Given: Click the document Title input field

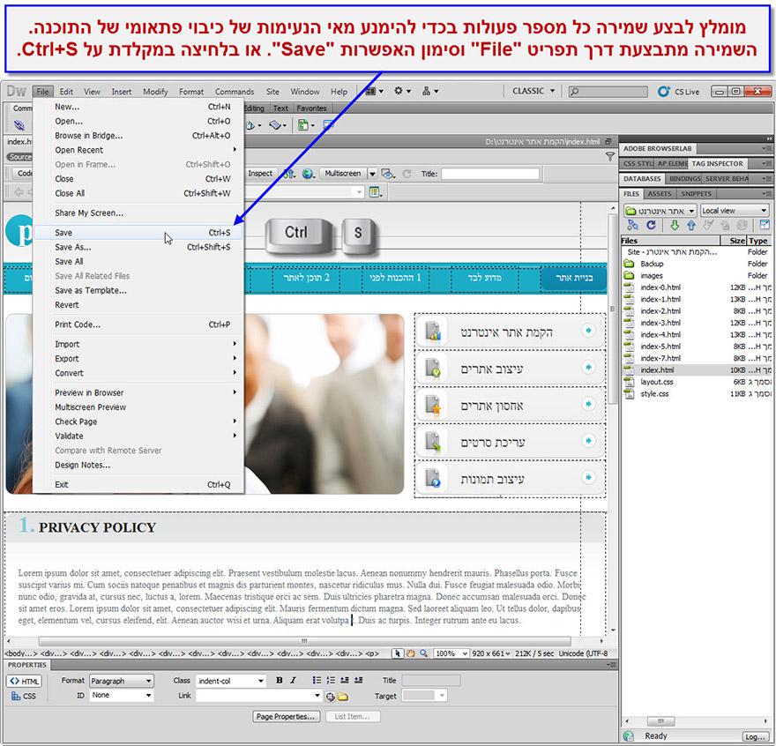Looking at the screenshot, I should click(490, 174).
